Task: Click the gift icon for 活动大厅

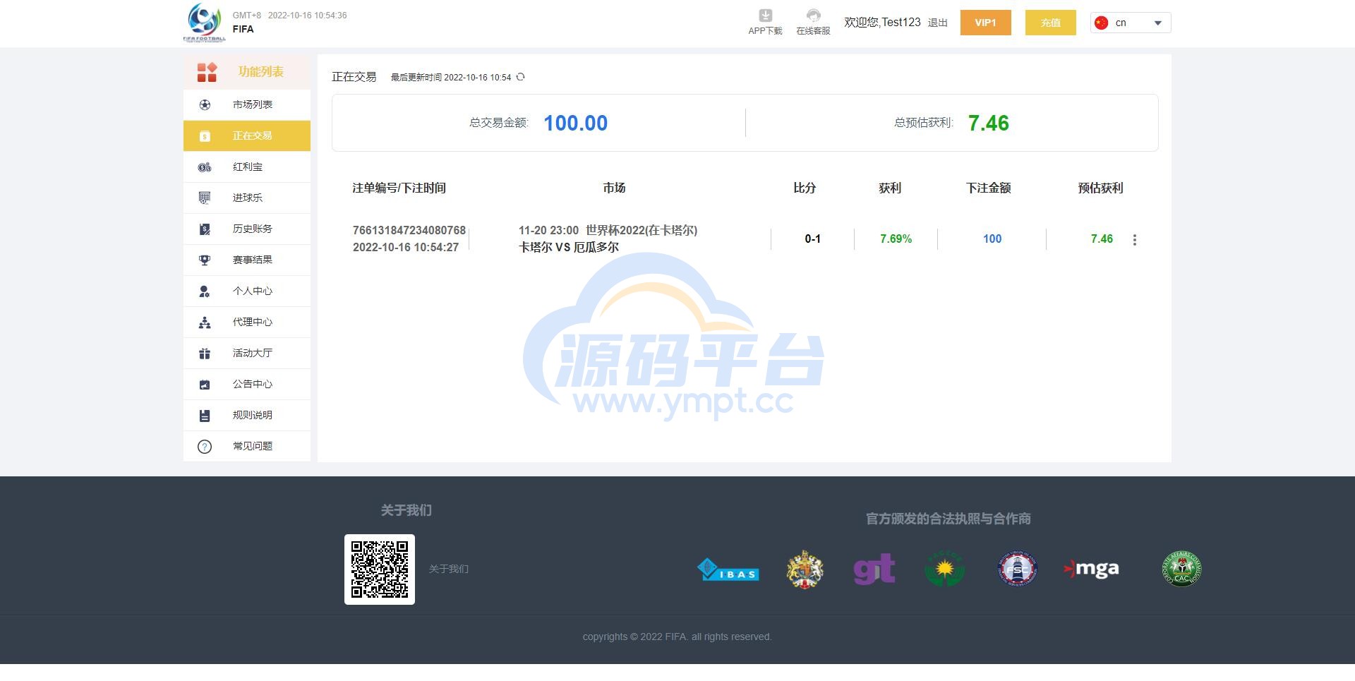Action: pos(205,354)
